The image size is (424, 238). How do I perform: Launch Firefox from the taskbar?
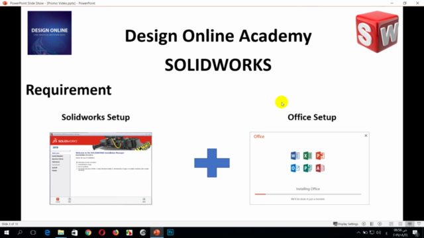116,233
